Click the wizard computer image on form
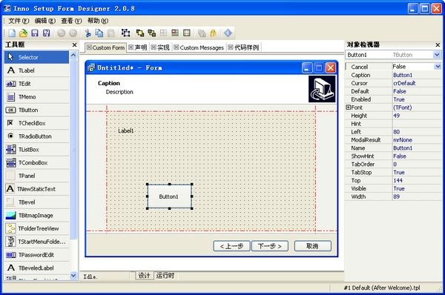The image size is (445, 295). click(322, 89)
